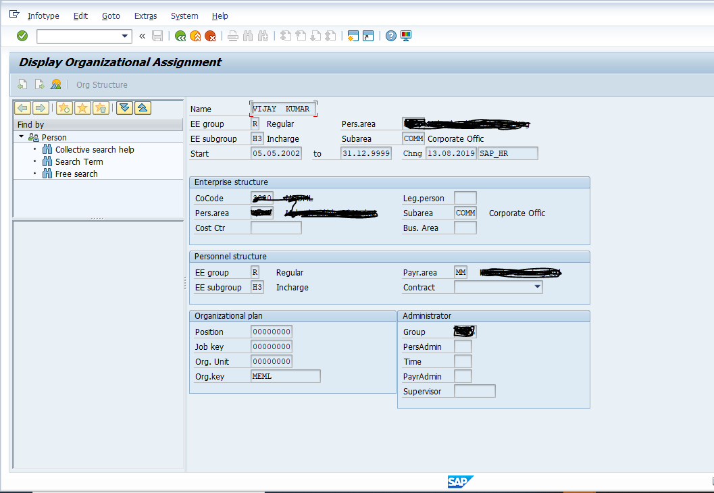Viewport: 714px width, 493px height.
Task: Open the Infotype menu
Action: pyautogui.click(x=43, y=16)
